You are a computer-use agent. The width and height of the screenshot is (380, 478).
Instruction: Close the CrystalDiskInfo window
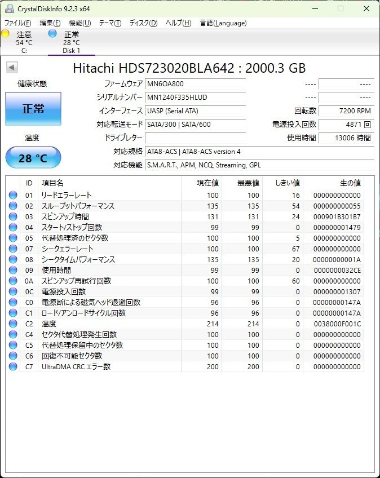coord(366,8)
